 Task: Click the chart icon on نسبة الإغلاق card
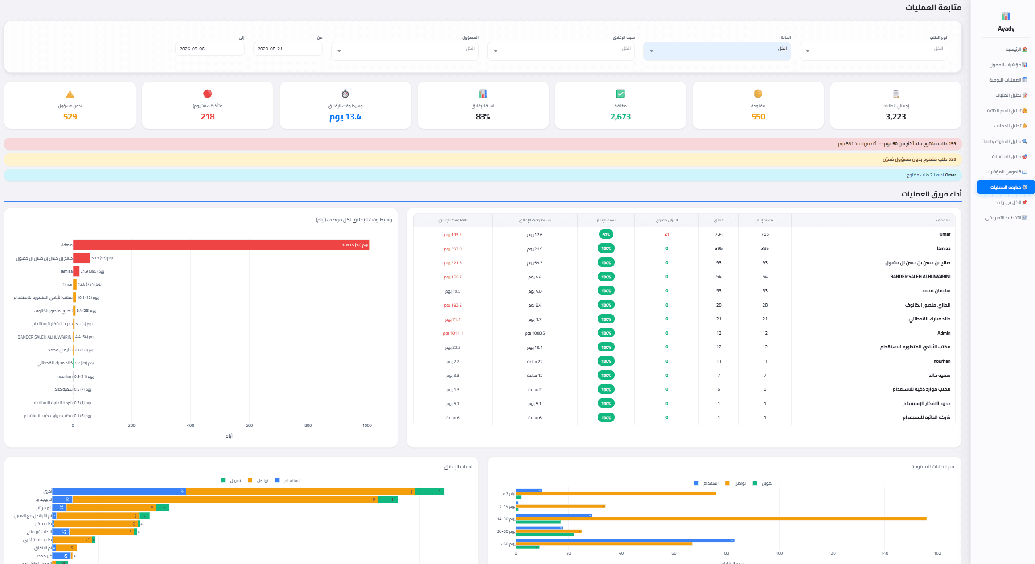tap(483, 94)
